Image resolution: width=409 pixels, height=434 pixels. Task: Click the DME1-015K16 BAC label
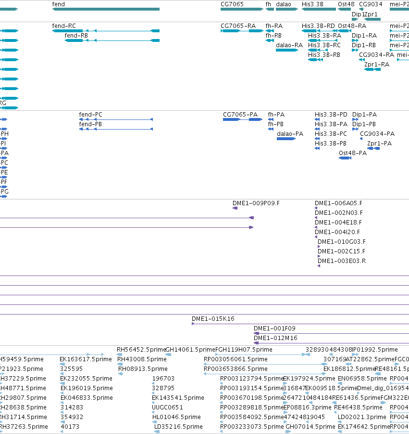(x=213, y=319)
